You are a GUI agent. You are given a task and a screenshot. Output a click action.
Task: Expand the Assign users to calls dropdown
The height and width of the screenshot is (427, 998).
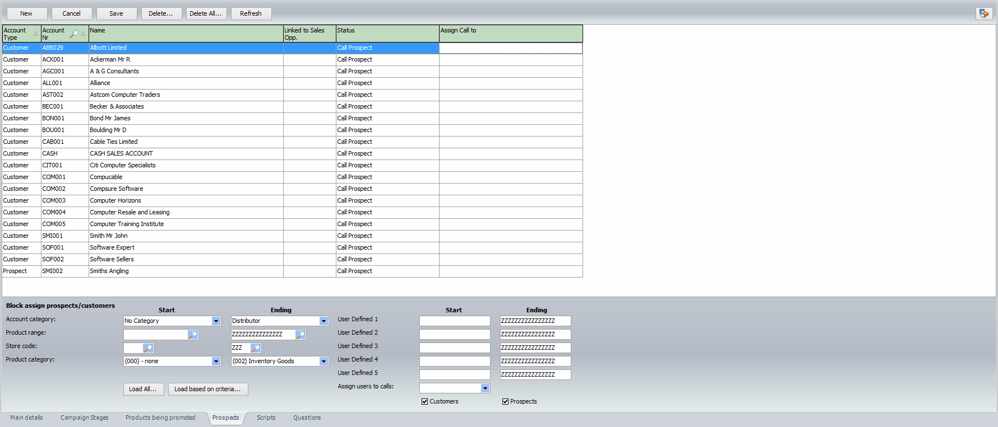(x=485, y=388)
